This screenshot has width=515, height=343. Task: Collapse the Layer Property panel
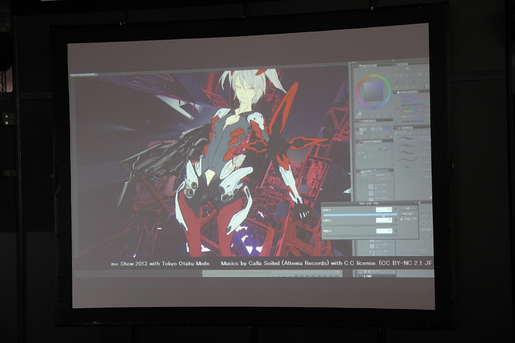click(x=358, y=141)
